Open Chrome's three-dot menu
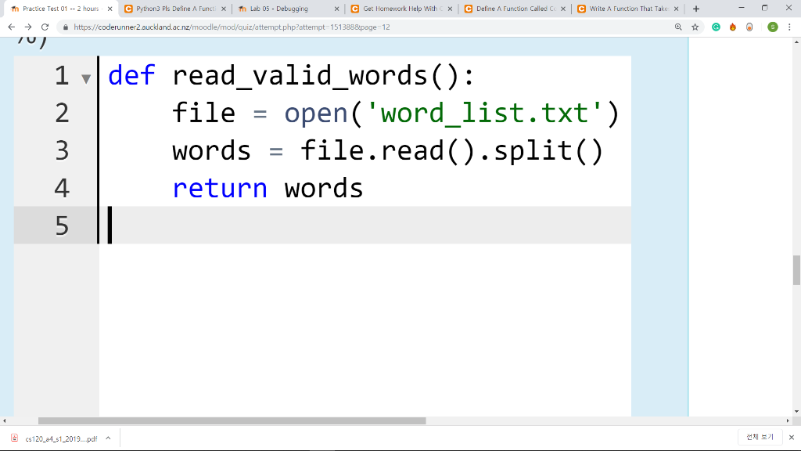801x451 pixels. point(789,27)
